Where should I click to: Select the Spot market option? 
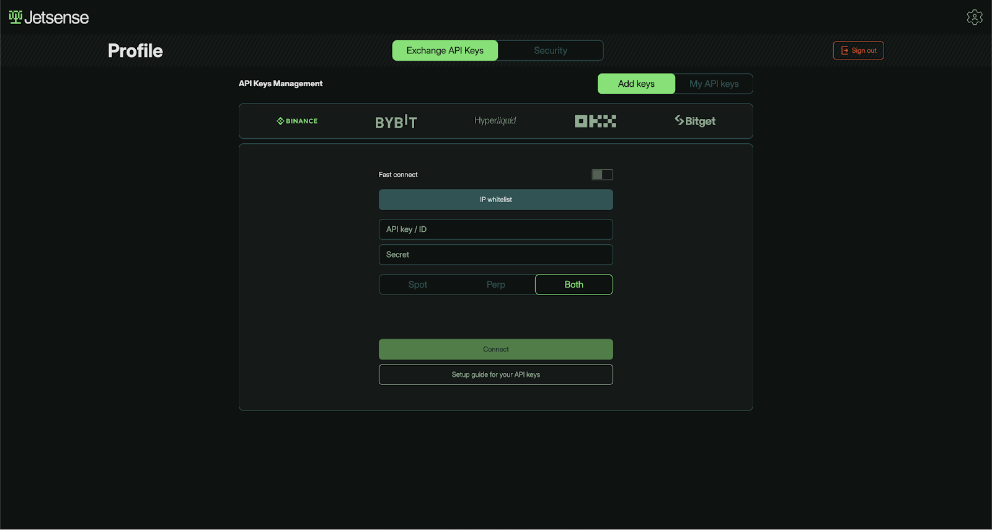click(x=418, y=285)
